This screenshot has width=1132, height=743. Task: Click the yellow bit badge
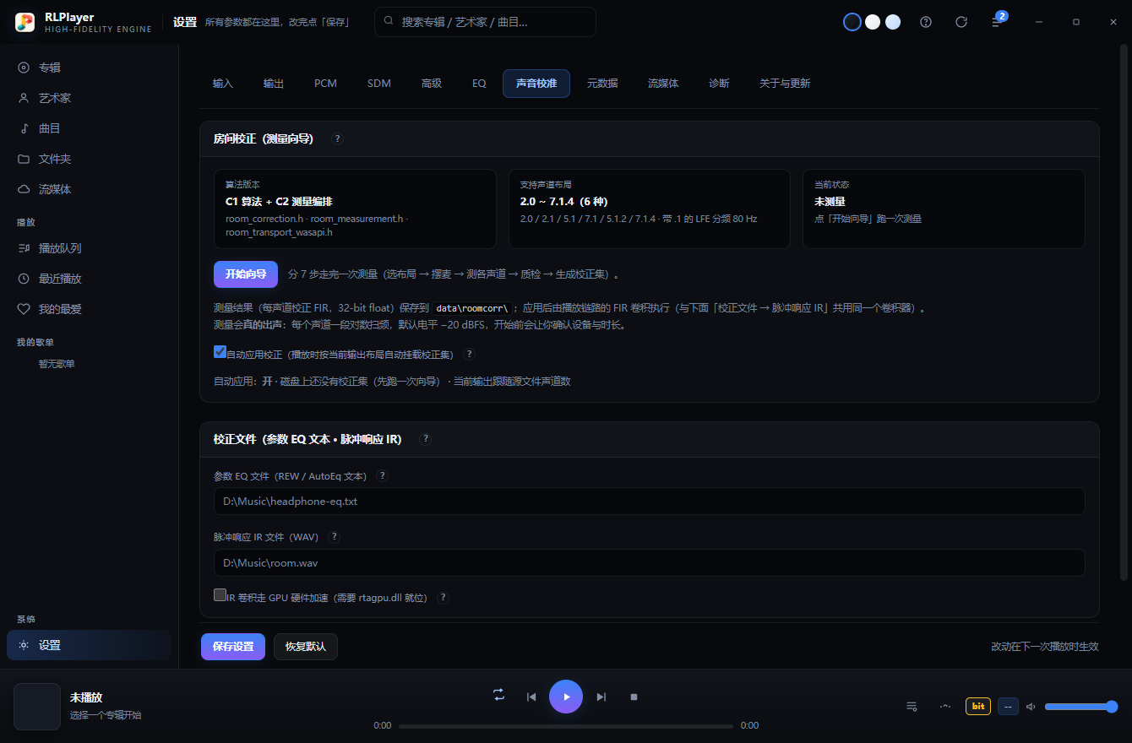click(978, 706)
